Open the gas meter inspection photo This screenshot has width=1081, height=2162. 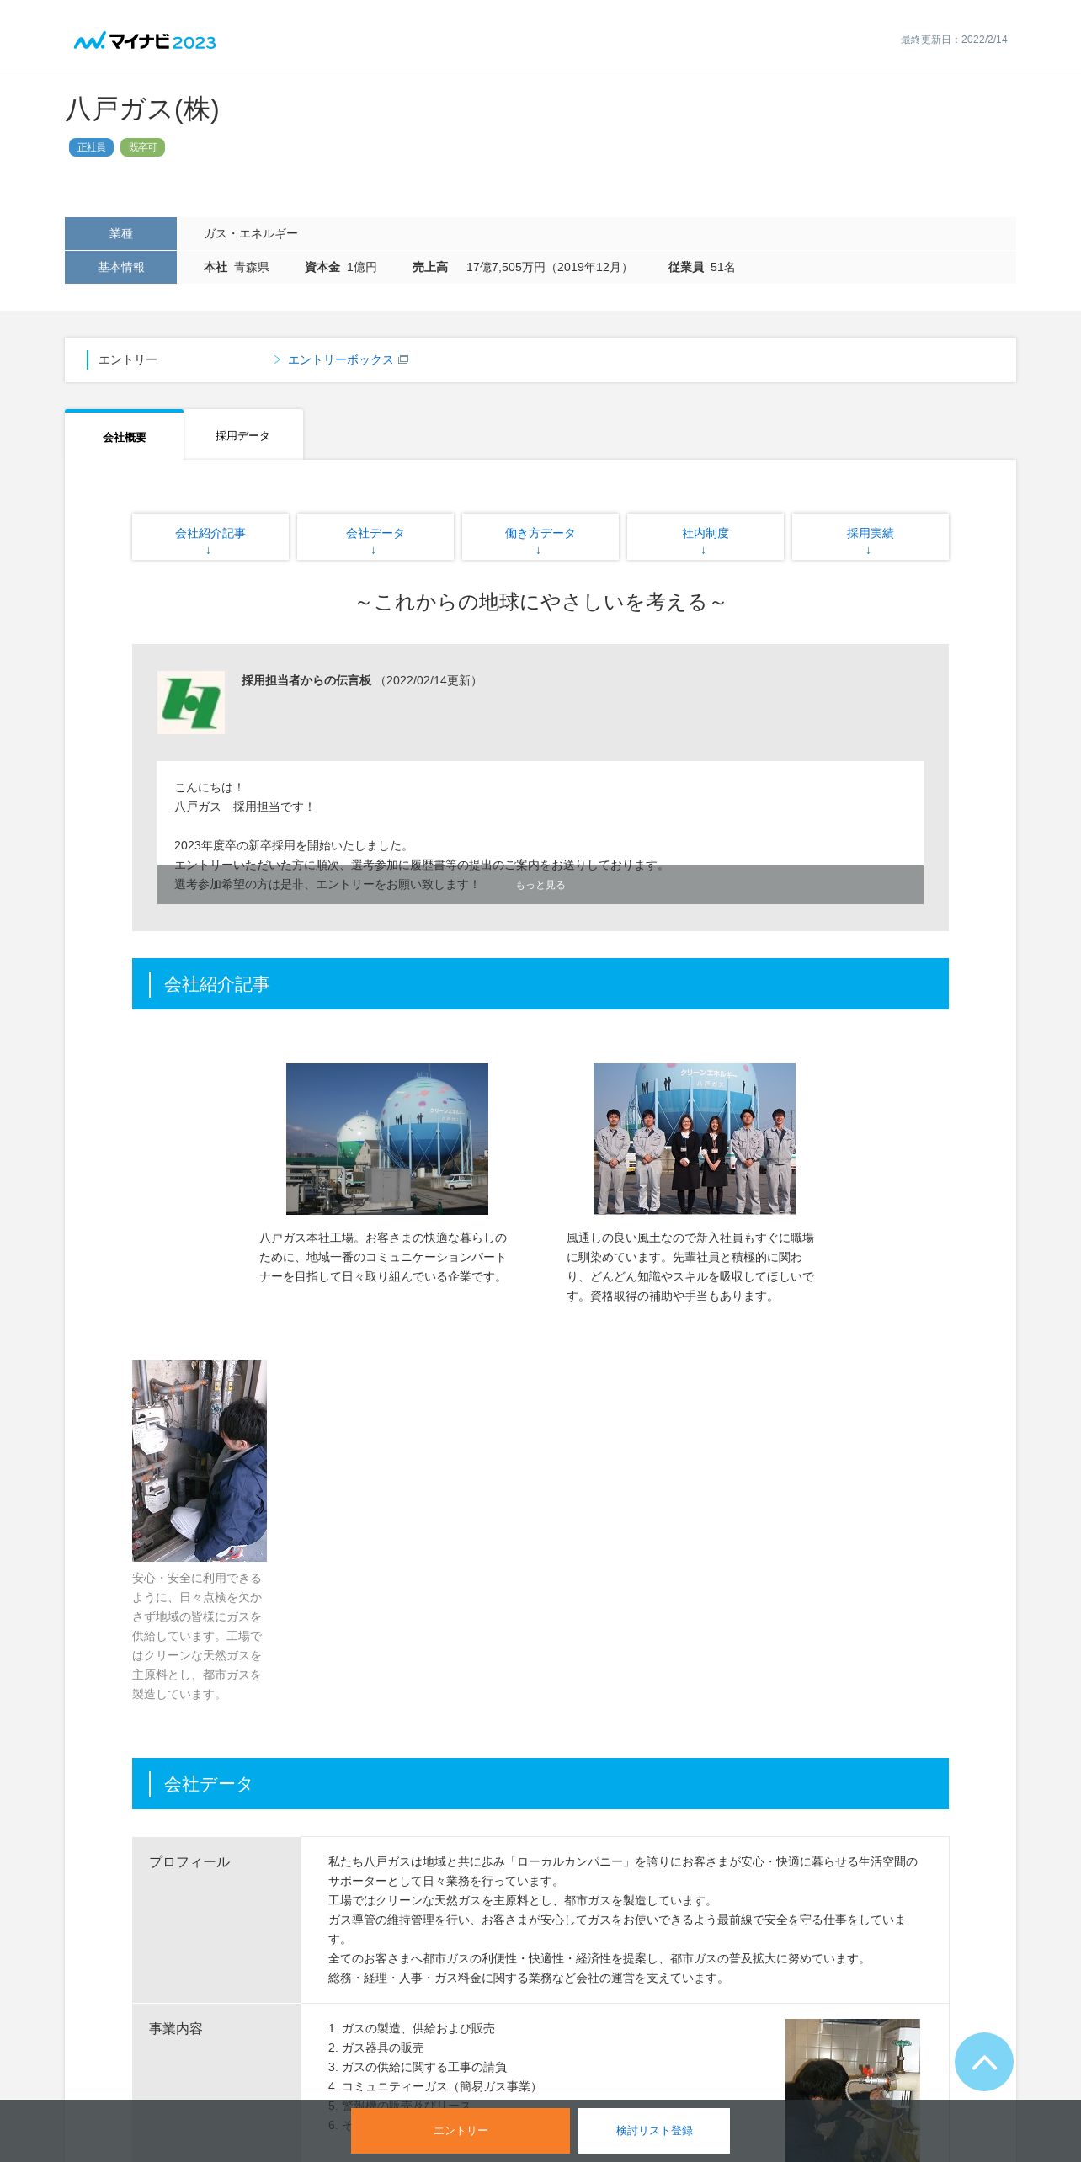[x=200, y=1461]
